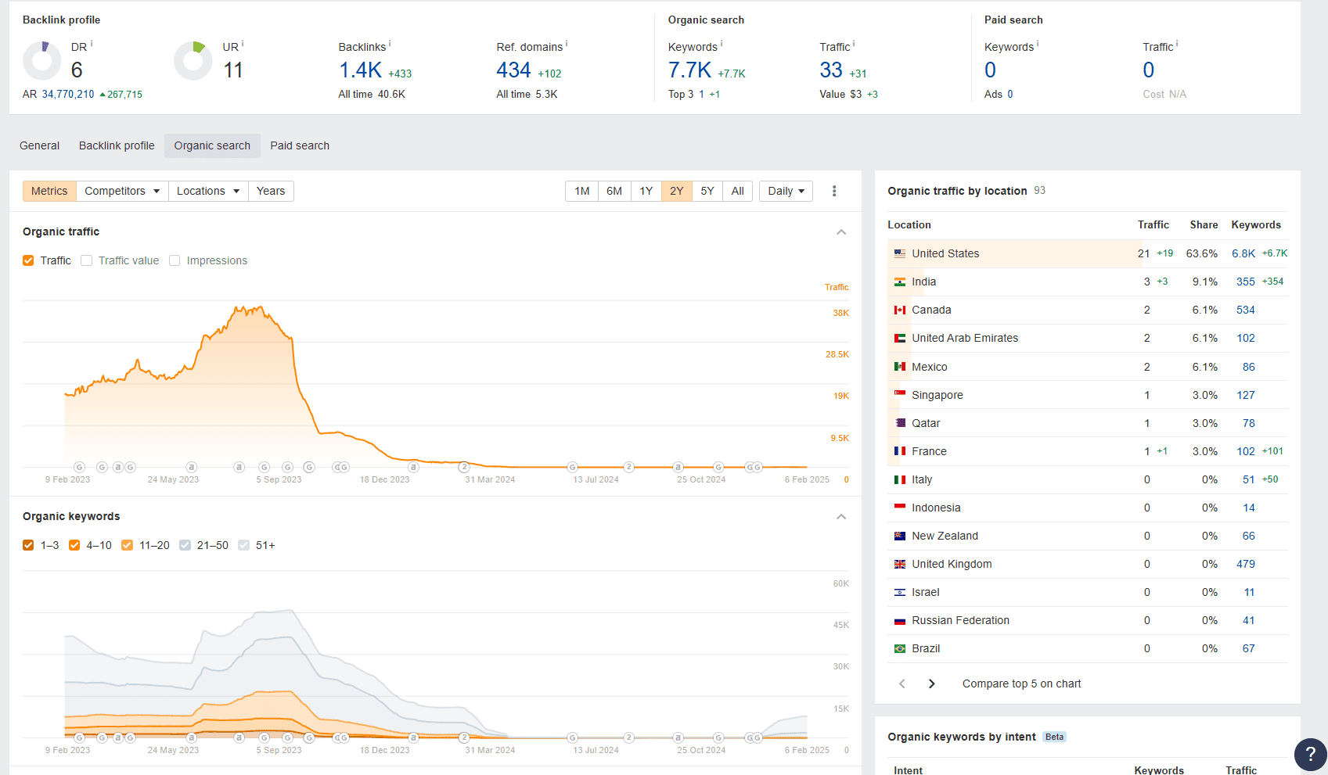Click the DR info icon
Image resolution: width=1328 pixels, height=775 pixels.
90,43
